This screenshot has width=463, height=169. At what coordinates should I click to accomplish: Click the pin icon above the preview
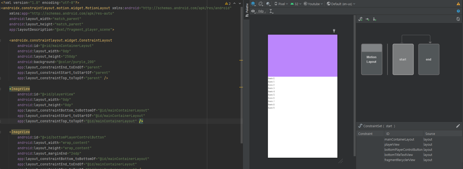[334, 31]
